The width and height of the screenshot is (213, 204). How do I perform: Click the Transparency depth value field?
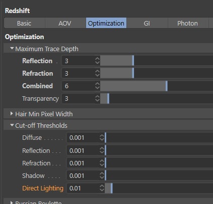pos(78,98)
